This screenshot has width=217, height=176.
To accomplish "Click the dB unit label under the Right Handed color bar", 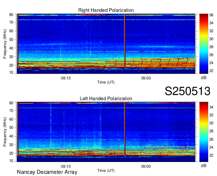I will (204, 78).
